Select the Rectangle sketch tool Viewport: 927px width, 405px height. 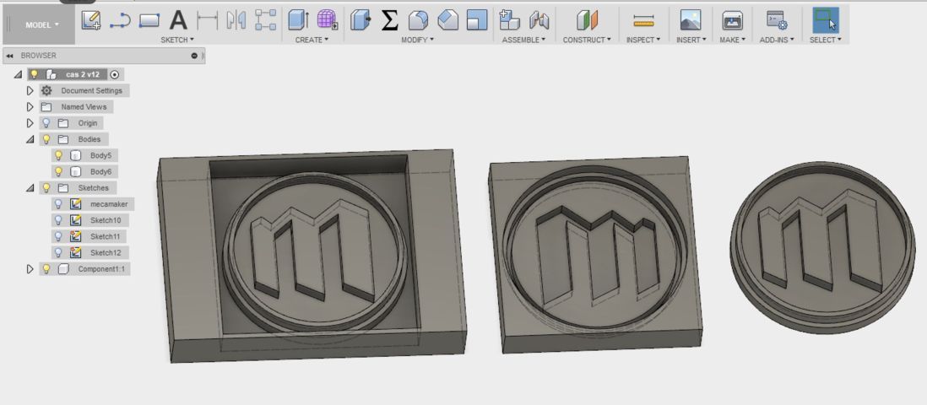pos(149,21)
